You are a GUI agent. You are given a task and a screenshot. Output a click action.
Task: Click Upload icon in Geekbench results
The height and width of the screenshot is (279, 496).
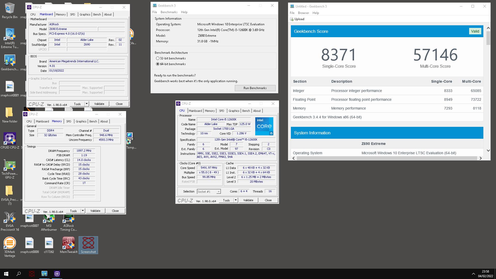tap(297, 19)
